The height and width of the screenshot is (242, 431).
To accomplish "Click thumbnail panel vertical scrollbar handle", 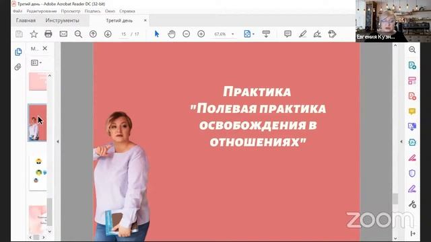I will tap(49, 212).
